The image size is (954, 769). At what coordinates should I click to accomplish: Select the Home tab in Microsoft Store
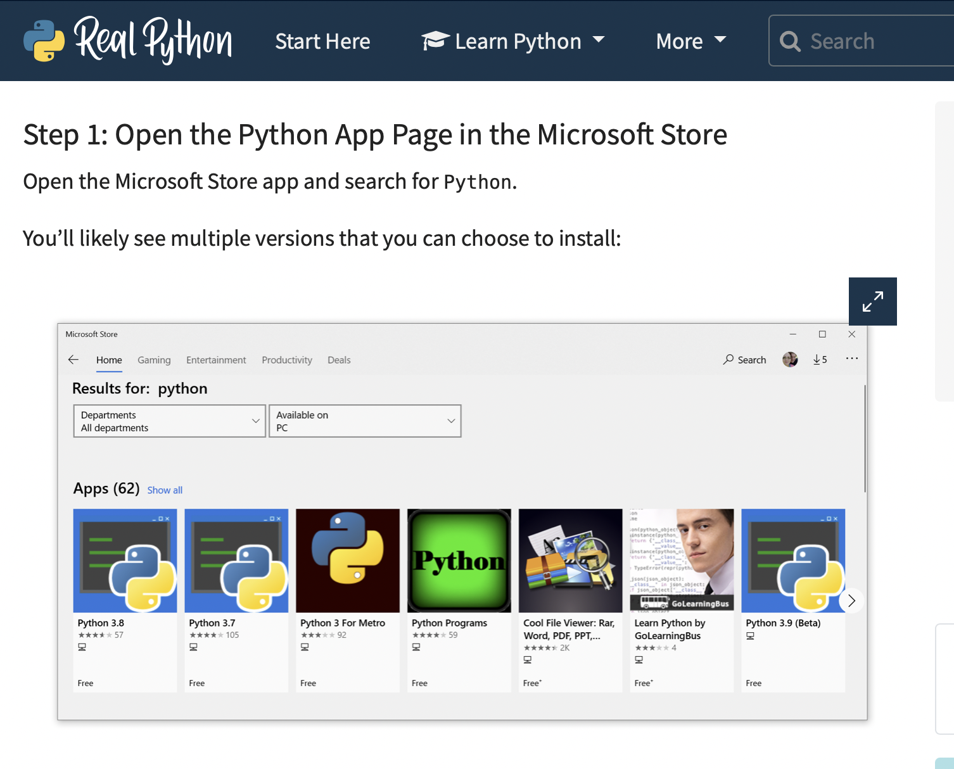click(x=109, y=360)
